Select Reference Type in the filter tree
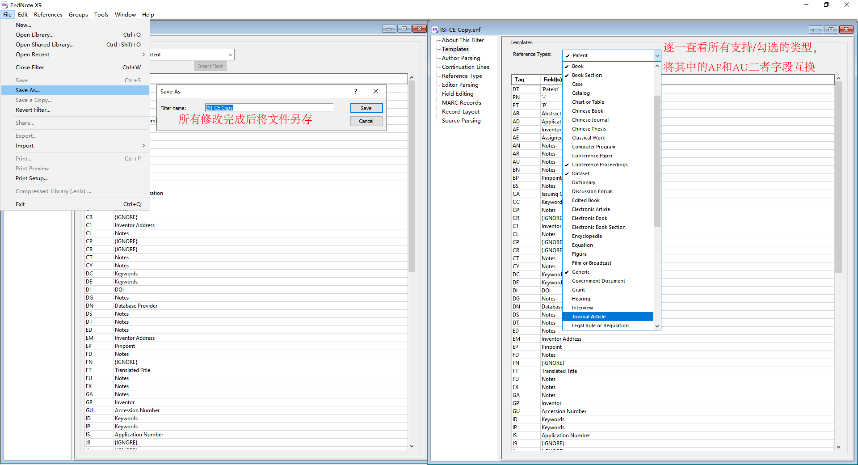 [462, 76]
